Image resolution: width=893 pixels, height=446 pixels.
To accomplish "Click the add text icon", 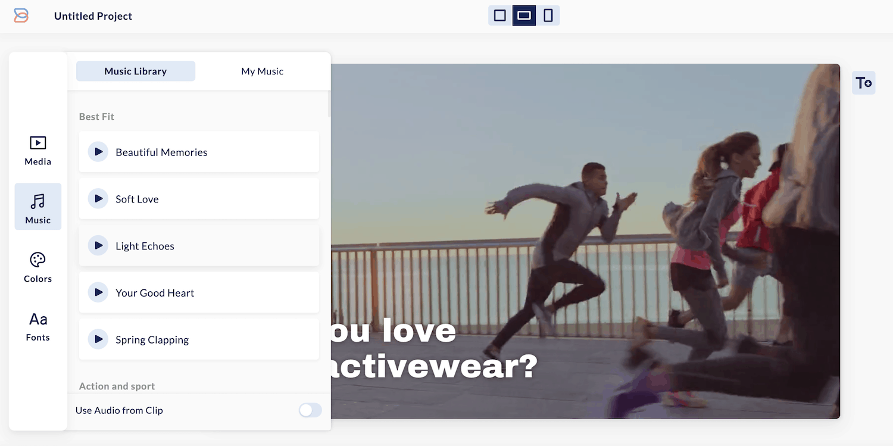I will point(864,83).
